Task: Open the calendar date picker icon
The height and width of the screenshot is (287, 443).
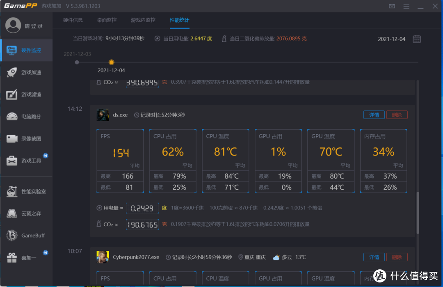Action: pyautogui.click(x=417, y=39)
